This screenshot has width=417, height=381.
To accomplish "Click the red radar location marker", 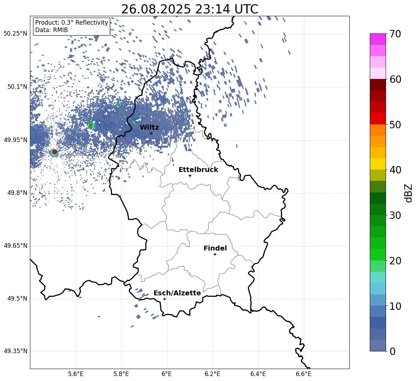I will [55, 152].
